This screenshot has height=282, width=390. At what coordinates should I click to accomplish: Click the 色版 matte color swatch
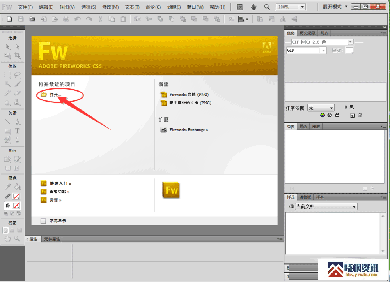click(x=349, y=51)
